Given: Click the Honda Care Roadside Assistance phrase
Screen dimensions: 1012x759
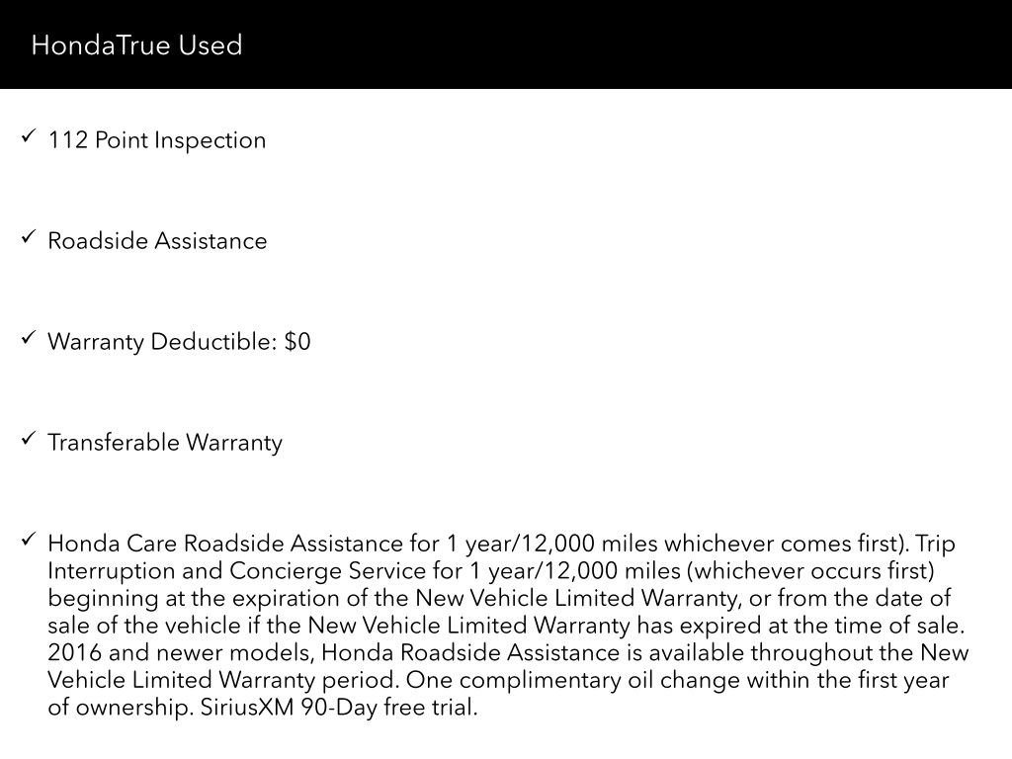Looking at the screenshot, I should click(225, 544).
